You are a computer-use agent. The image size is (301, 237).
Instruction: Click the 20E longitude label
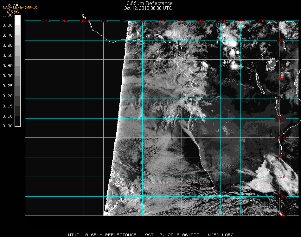pos(223,21)
